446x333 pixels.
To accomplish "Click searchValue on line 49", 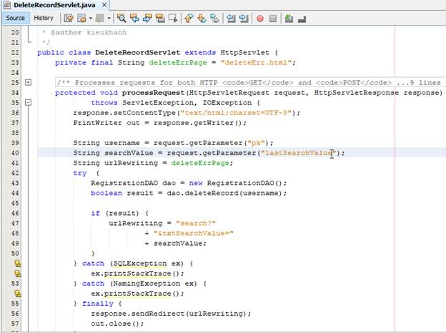I will tap(178, 244).
